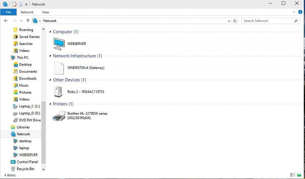The image size is (305, 179).
Task: Click the Libraries icon in sidebar
Action: click(x=13, y=127)
